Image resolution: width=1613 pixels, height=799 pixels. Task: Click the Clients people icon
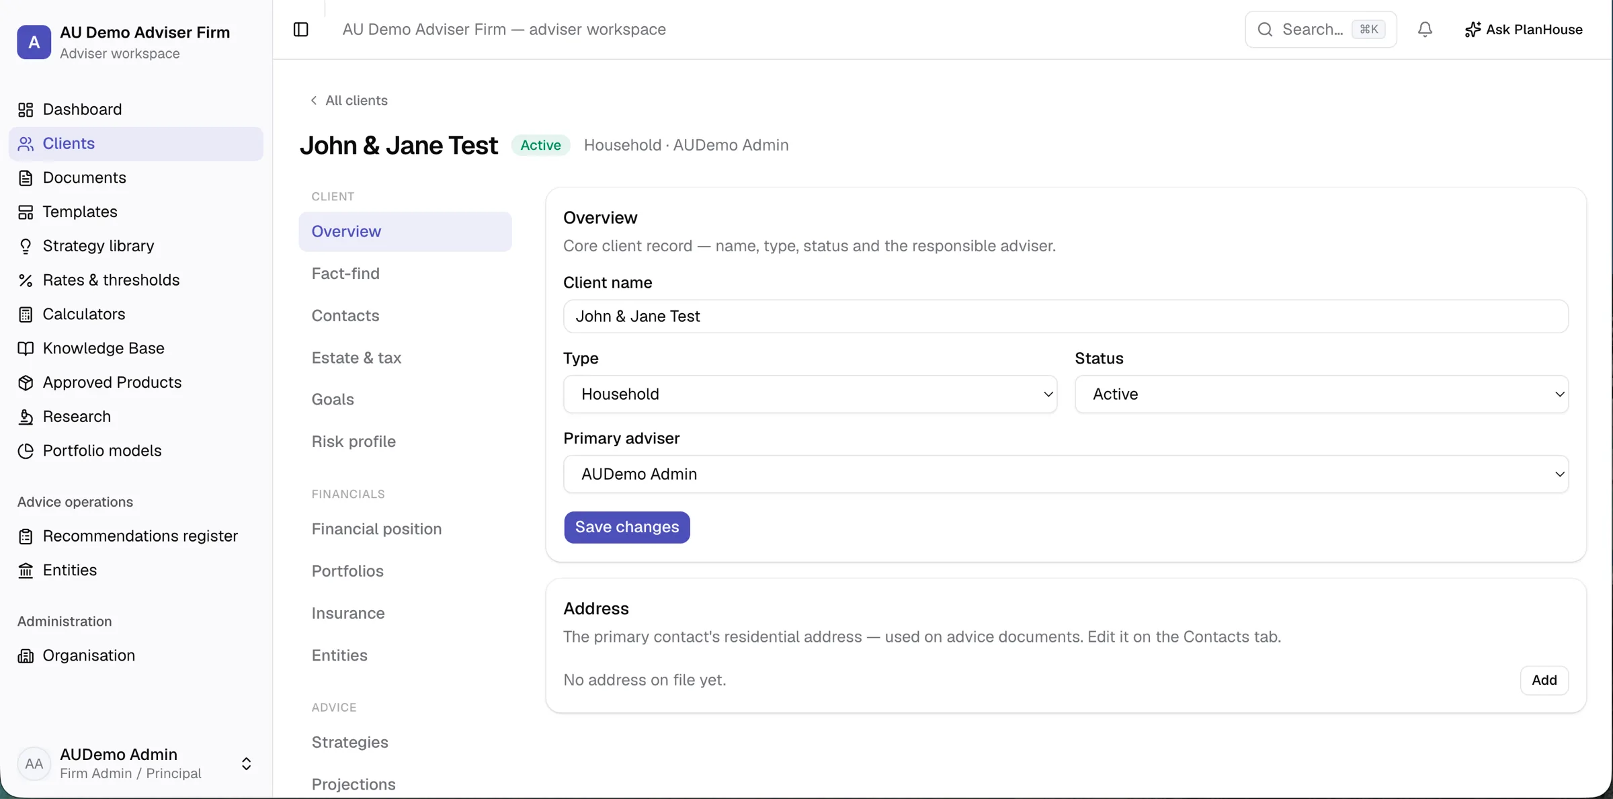[26, 144]
